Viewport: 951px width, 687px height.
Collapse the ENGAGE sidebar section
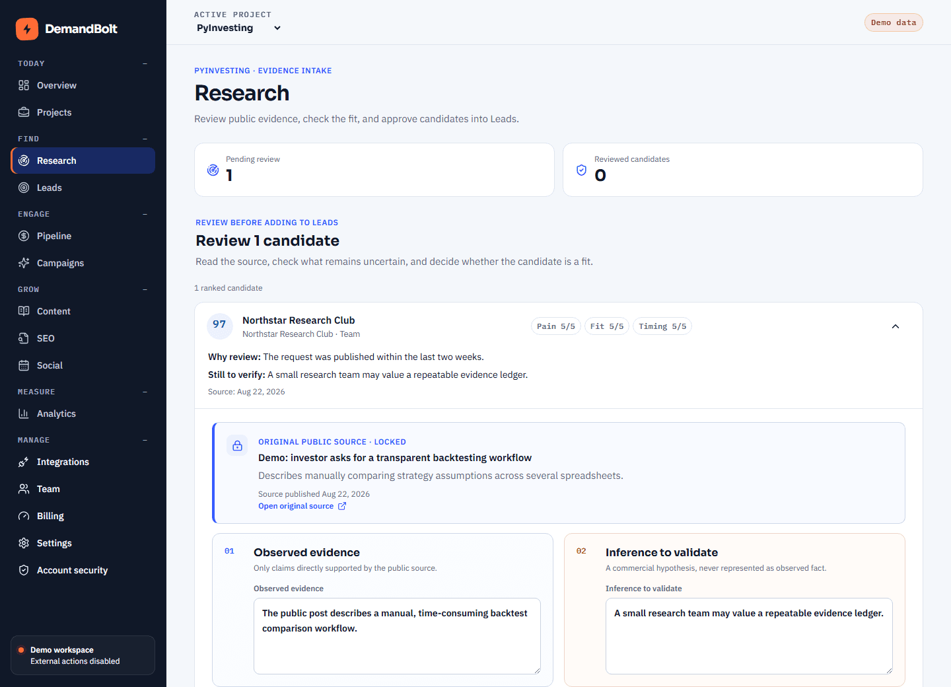145,214
